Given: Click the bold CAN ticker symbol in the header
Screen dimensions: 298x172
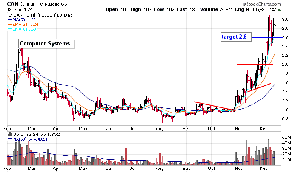Looking at the screenshot, I should point(12,4).
